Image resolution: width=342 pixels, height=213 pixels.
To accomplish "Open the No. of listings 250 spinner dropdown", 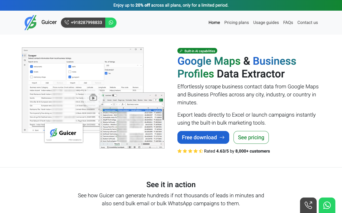I will click(x=141, y=65).
